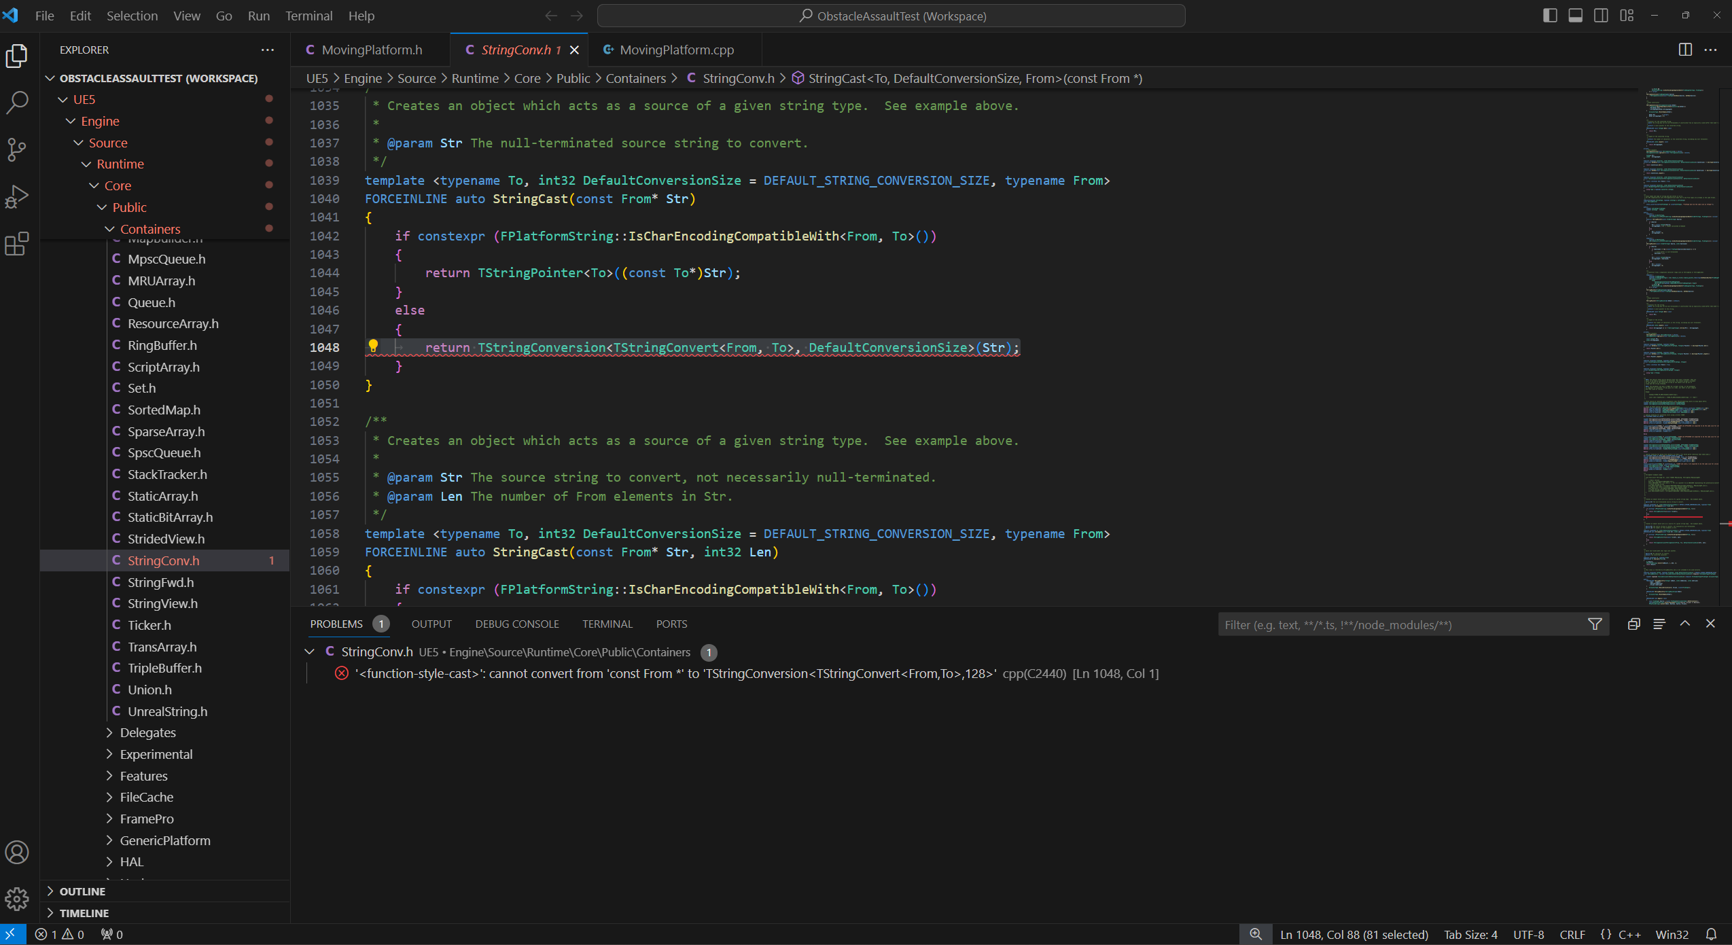Open the Search view in activity bar
Viewport: 1732px width, 945px height.
click(17, 103)
